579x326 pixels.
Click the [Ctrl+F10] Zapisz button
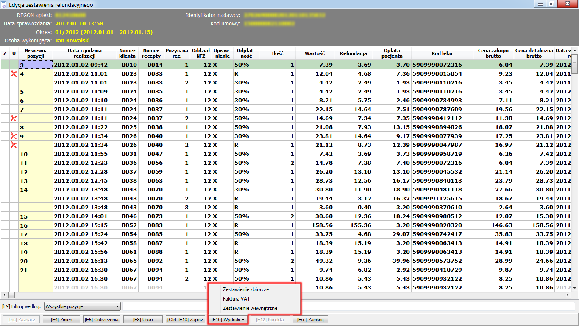(x=185, y=320)
